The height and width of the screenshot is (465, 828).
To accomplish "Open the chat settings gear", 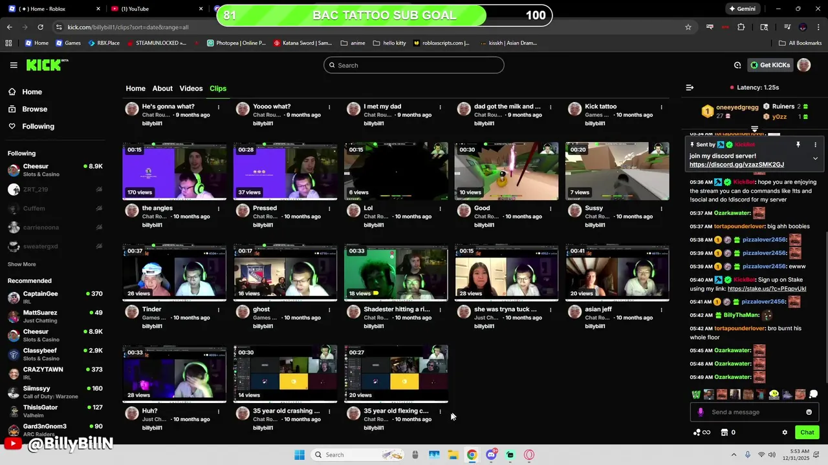I will click(x=785, y=433).
